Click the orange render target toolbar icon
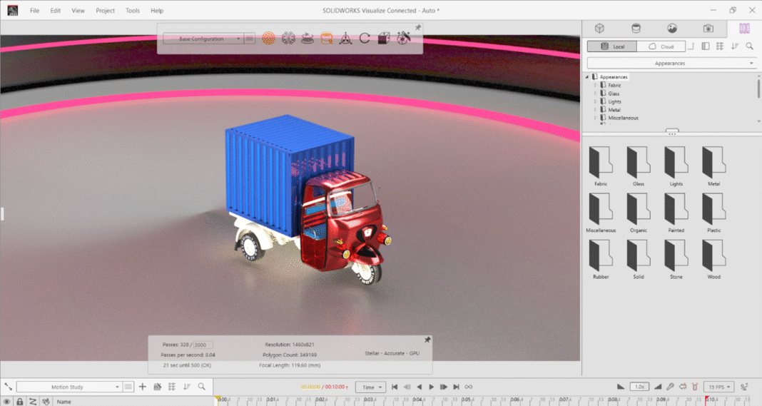The image size is (762, 406). pos(268,38)
